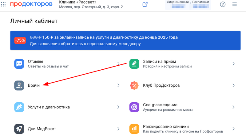Click the Записи на приём pencil icon

click(x=134, y=64)
